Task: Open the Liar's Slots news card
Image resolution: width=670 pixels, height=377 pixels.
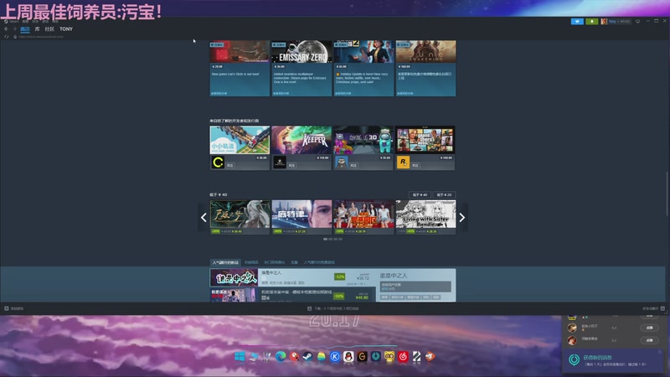Action: click(x=240, y=69)
